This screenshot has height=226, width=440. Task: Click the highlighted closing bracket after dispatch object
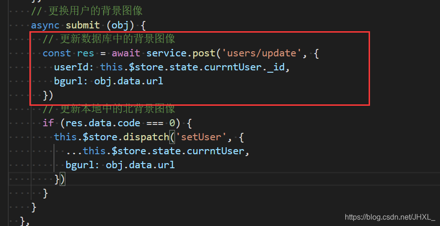[63, 179]
